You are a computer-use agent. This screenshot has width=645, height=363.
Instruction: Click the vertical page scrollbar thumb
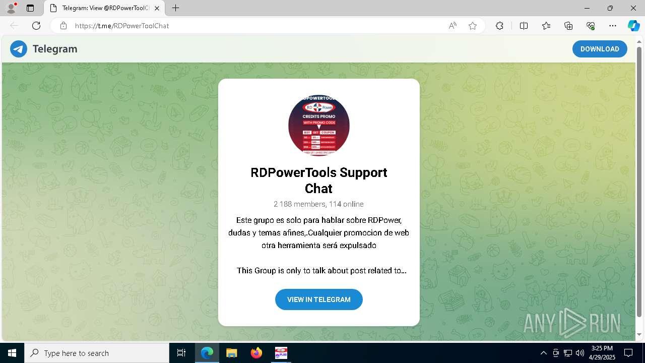coord(639,181)
